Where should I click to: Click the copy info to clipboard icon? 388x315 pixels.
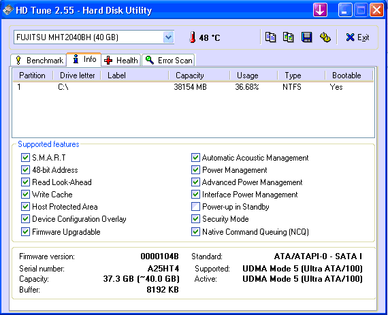[x=270, y=37]
